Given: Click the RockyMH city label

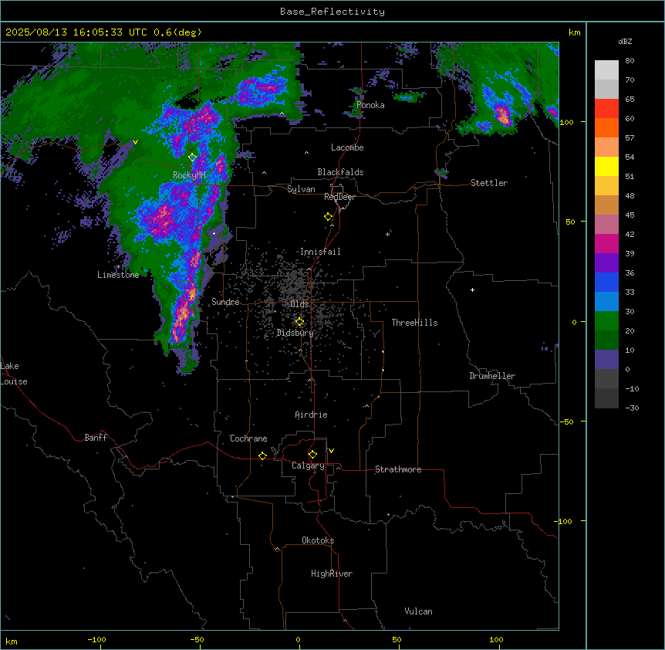Looking at the screenshot, I should pyautogui.click(x=189, y=175).
